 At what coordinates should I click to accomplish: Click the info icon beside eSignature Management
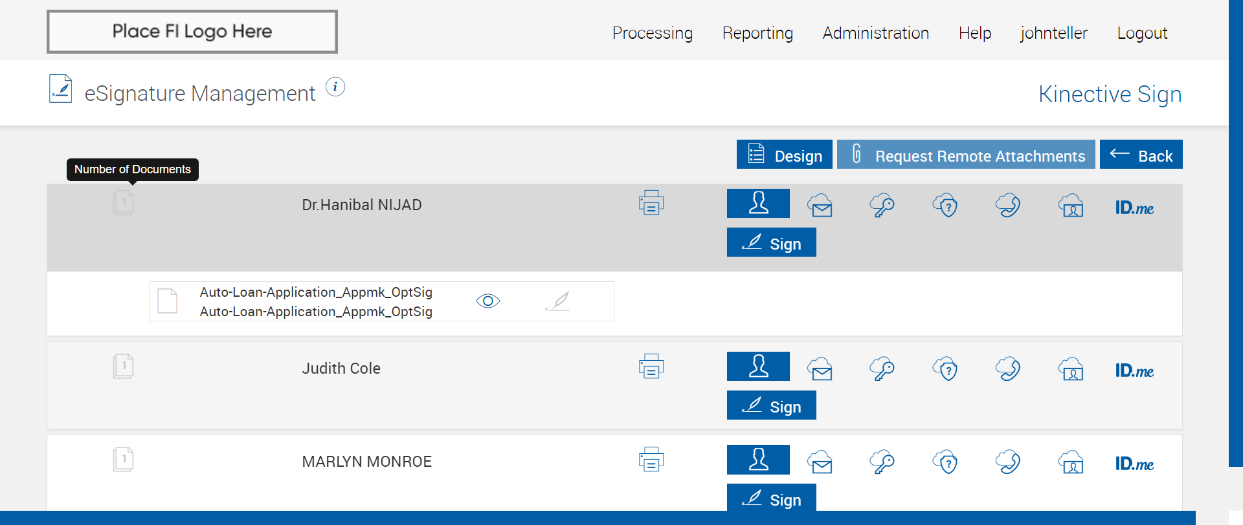335,87
